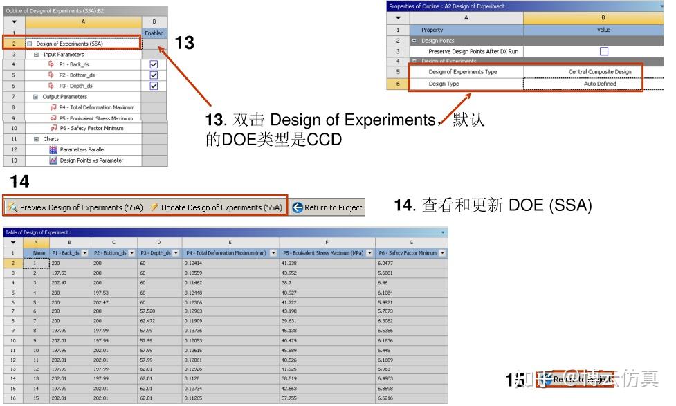Click the back-arrow icon beside Return to Project

299,207
